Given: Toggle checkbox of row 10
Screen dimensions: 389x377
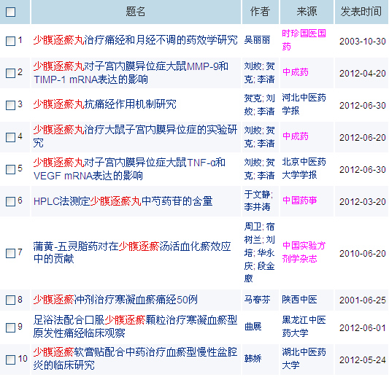Looking at the screenshot, I should (10, 359).
